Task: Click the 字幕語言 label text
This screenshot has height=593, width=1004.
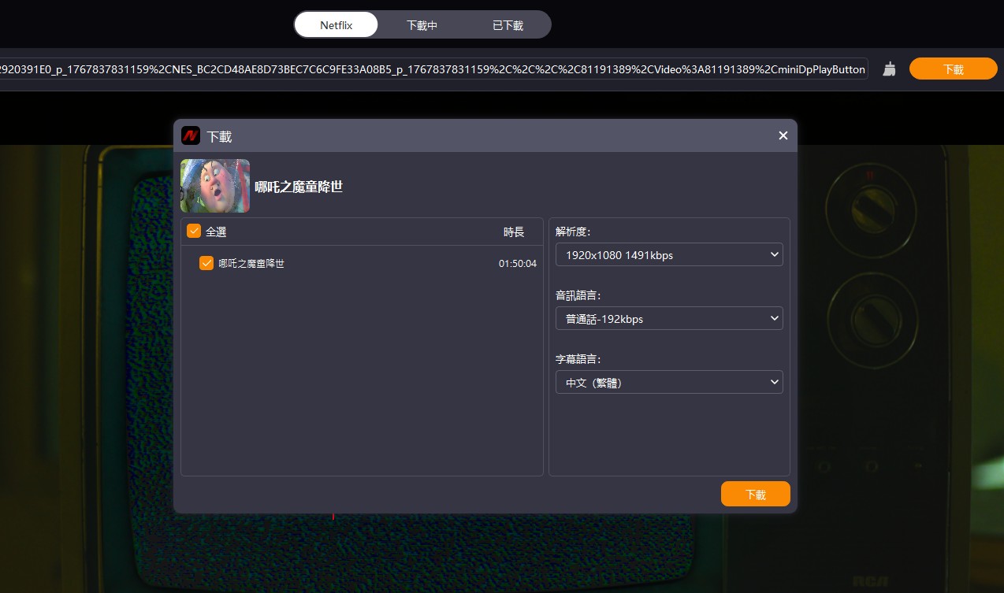Action: pyautogui.click(x=578, y=359)
